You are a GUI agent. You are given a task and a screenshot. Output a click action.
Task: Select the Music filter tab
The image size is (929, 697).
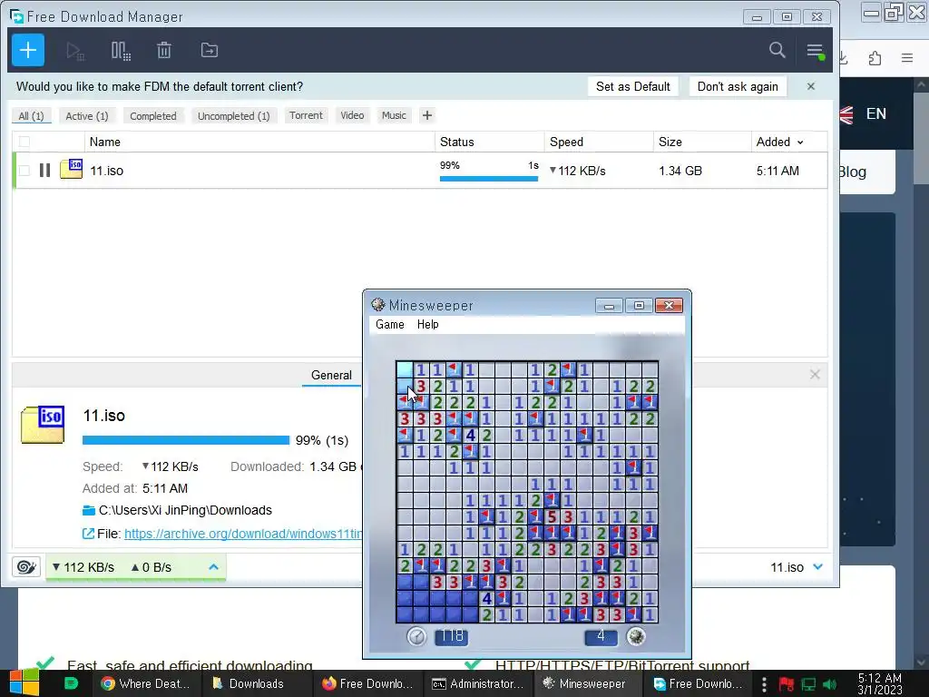pyautogui.click(x=394, y=115)
